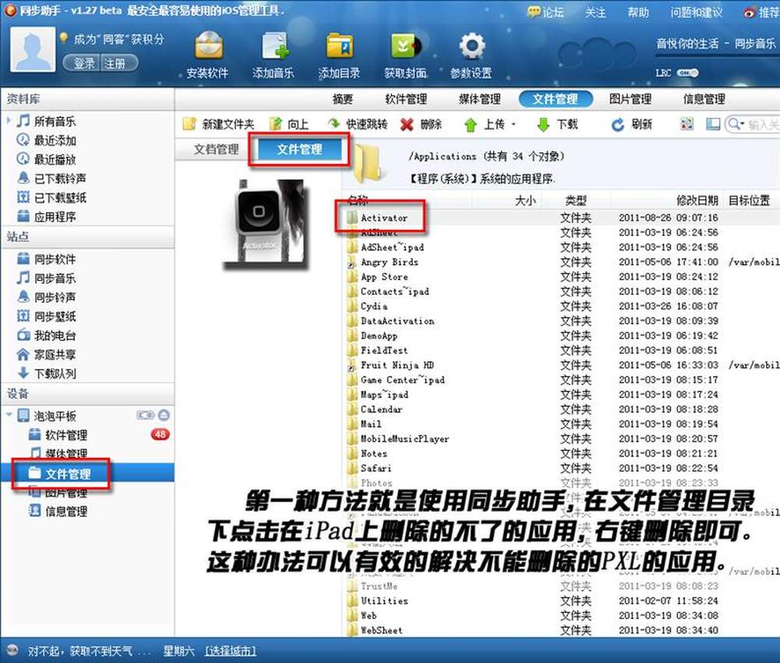Click the 登录 login button
The image size is (780, 663).
83,63
